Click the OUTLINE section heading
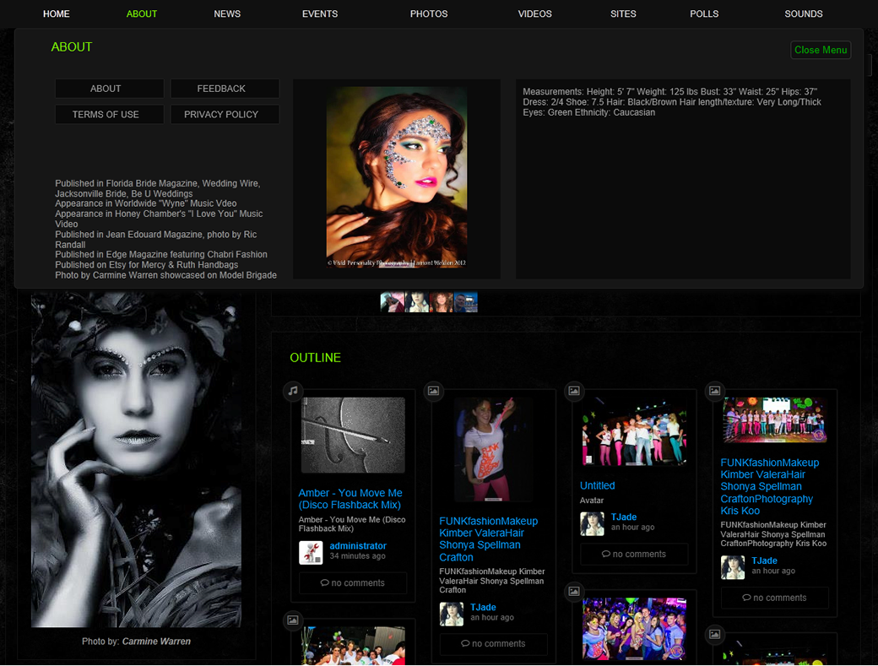Image resolution: width=878 pixels, height=666 pixels. tap(315, 358)
